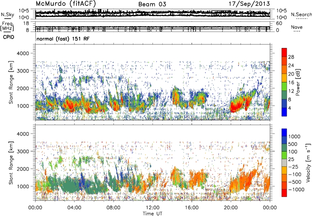
Task: Pick the blue top of Velocity colorbar
Action: click(284, 133)
